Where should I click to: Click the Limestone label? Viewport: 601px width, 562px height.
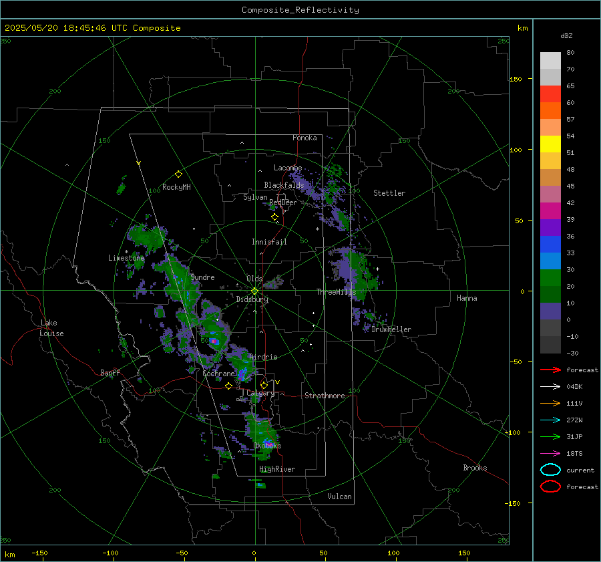[126, 258]
